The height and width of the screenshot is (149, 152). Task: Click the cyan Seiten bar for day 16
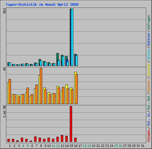(77, 60)
